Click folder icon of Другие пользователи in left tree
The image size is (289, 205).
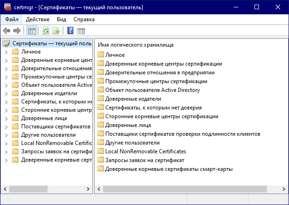[x=15, y=135]
